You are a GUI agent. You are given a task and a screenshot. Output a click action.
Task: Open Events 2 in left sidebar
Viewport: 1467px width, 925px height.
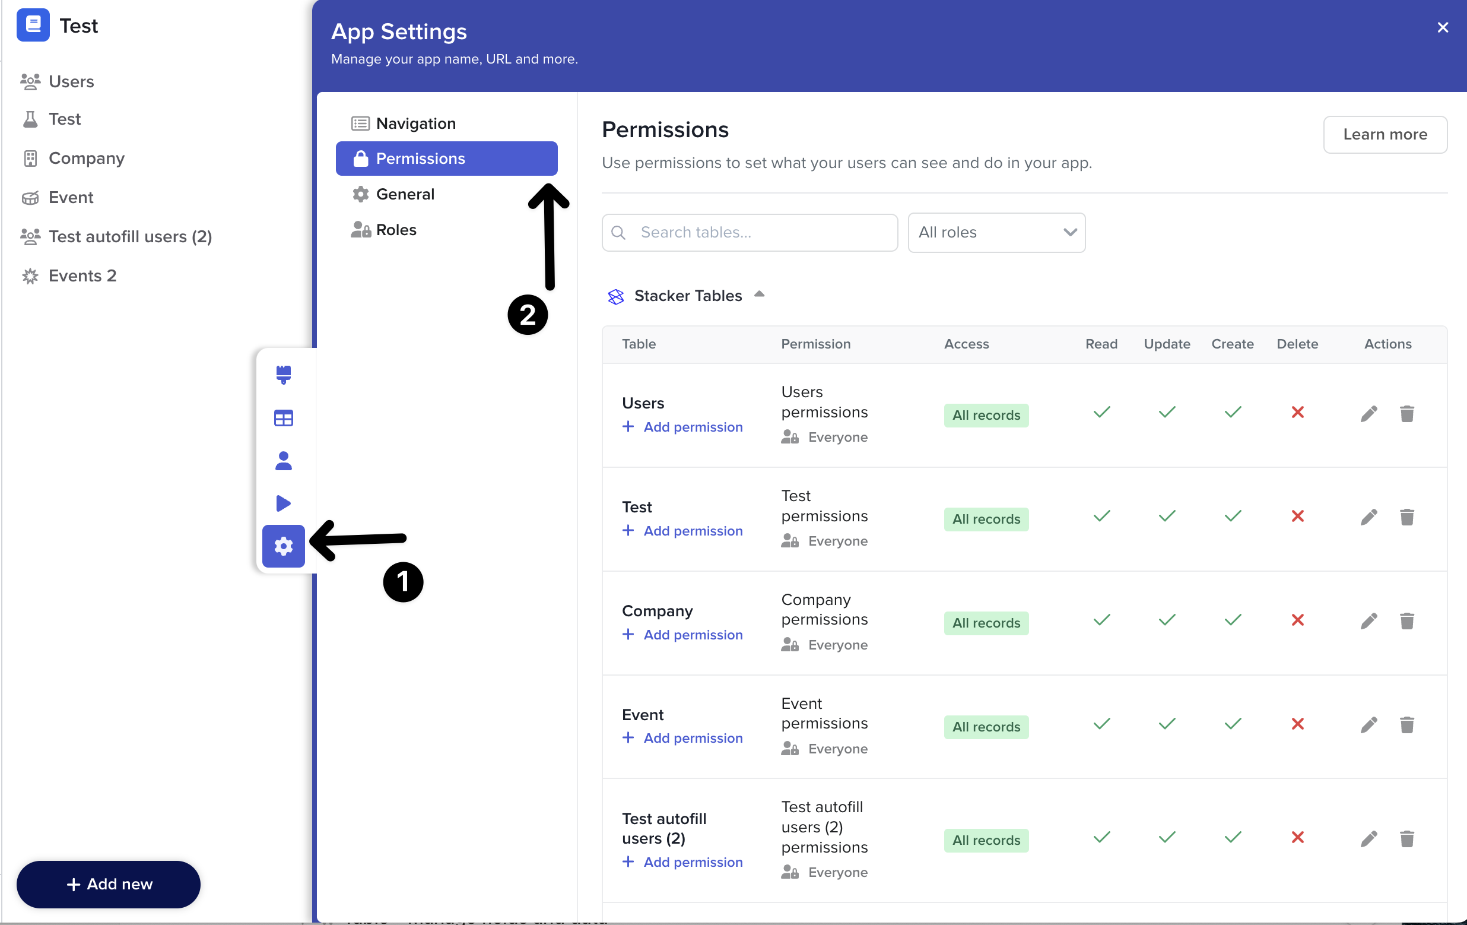point(82,276)
